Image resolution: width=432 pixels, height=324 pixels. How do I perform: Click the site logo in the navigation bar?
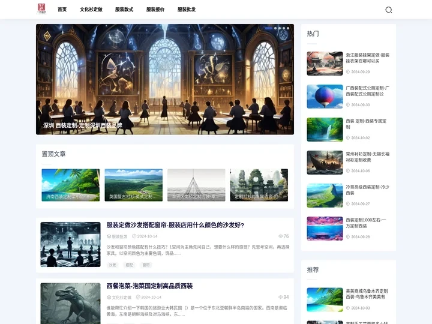click(41, 9)
